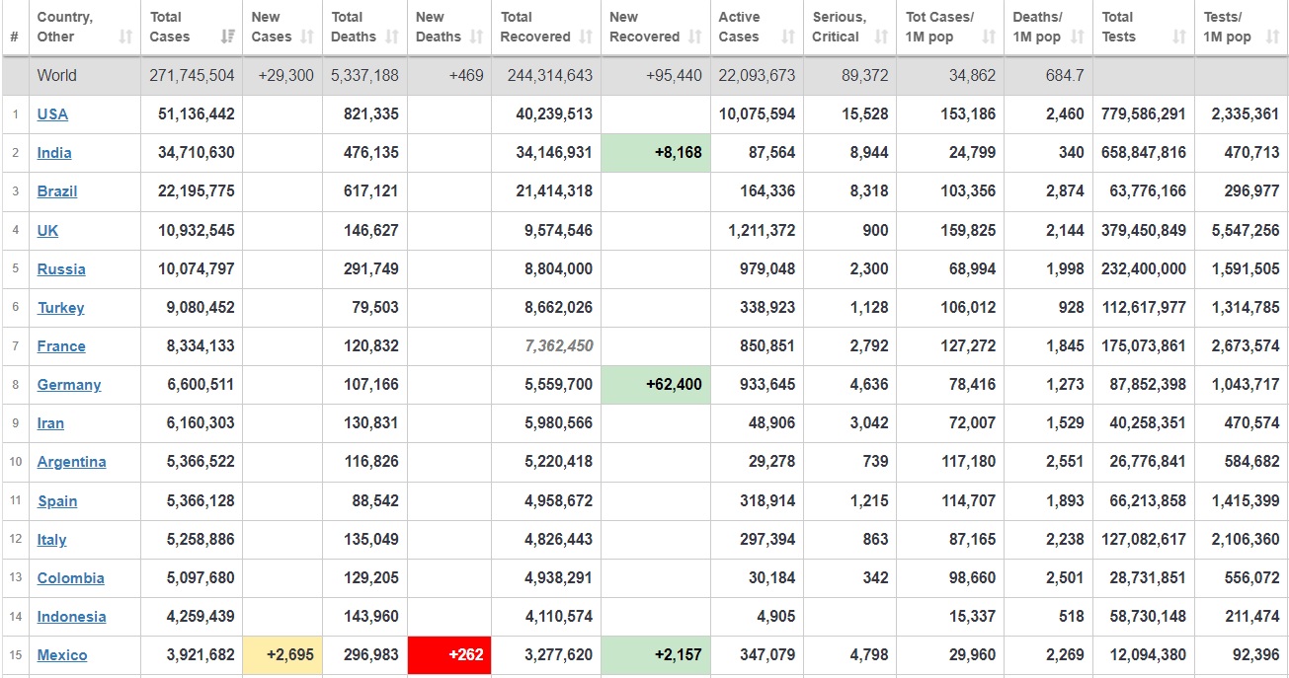
Task: Click UK active cases value 1,211,372
Action: [762, 231]
